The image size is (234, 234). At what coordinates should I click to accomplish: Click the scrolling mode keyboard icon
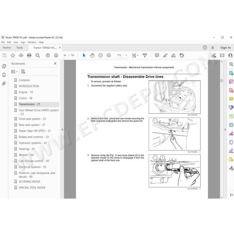point(145,55)
